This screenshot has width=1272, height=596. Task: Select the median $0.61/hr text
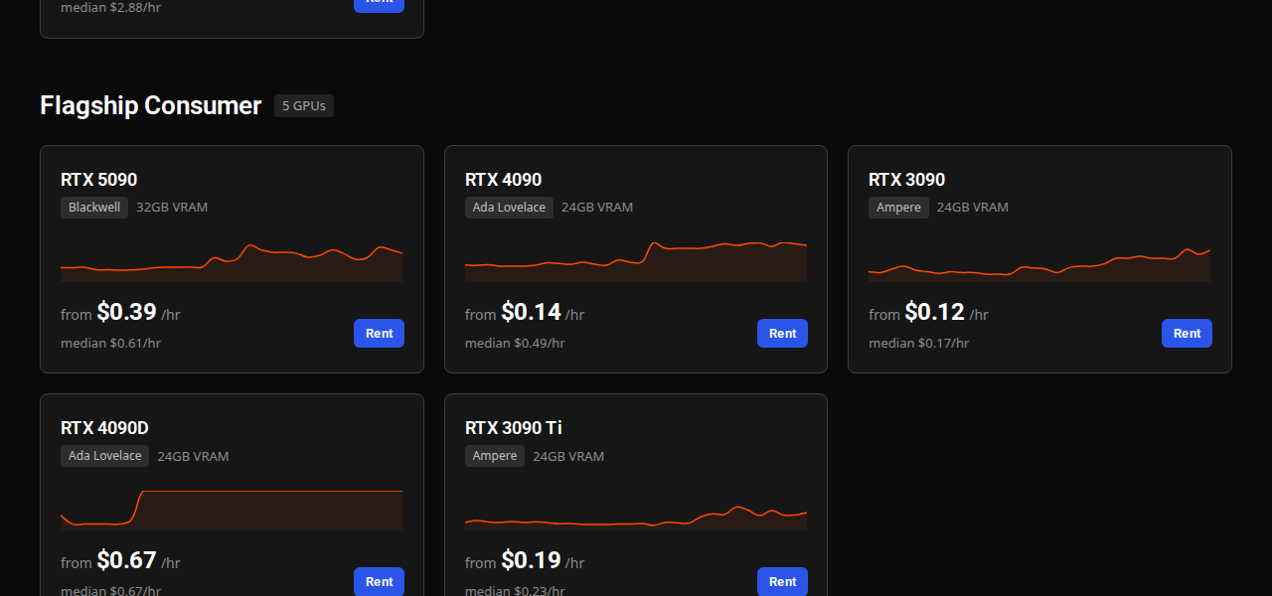pos(110,343)
